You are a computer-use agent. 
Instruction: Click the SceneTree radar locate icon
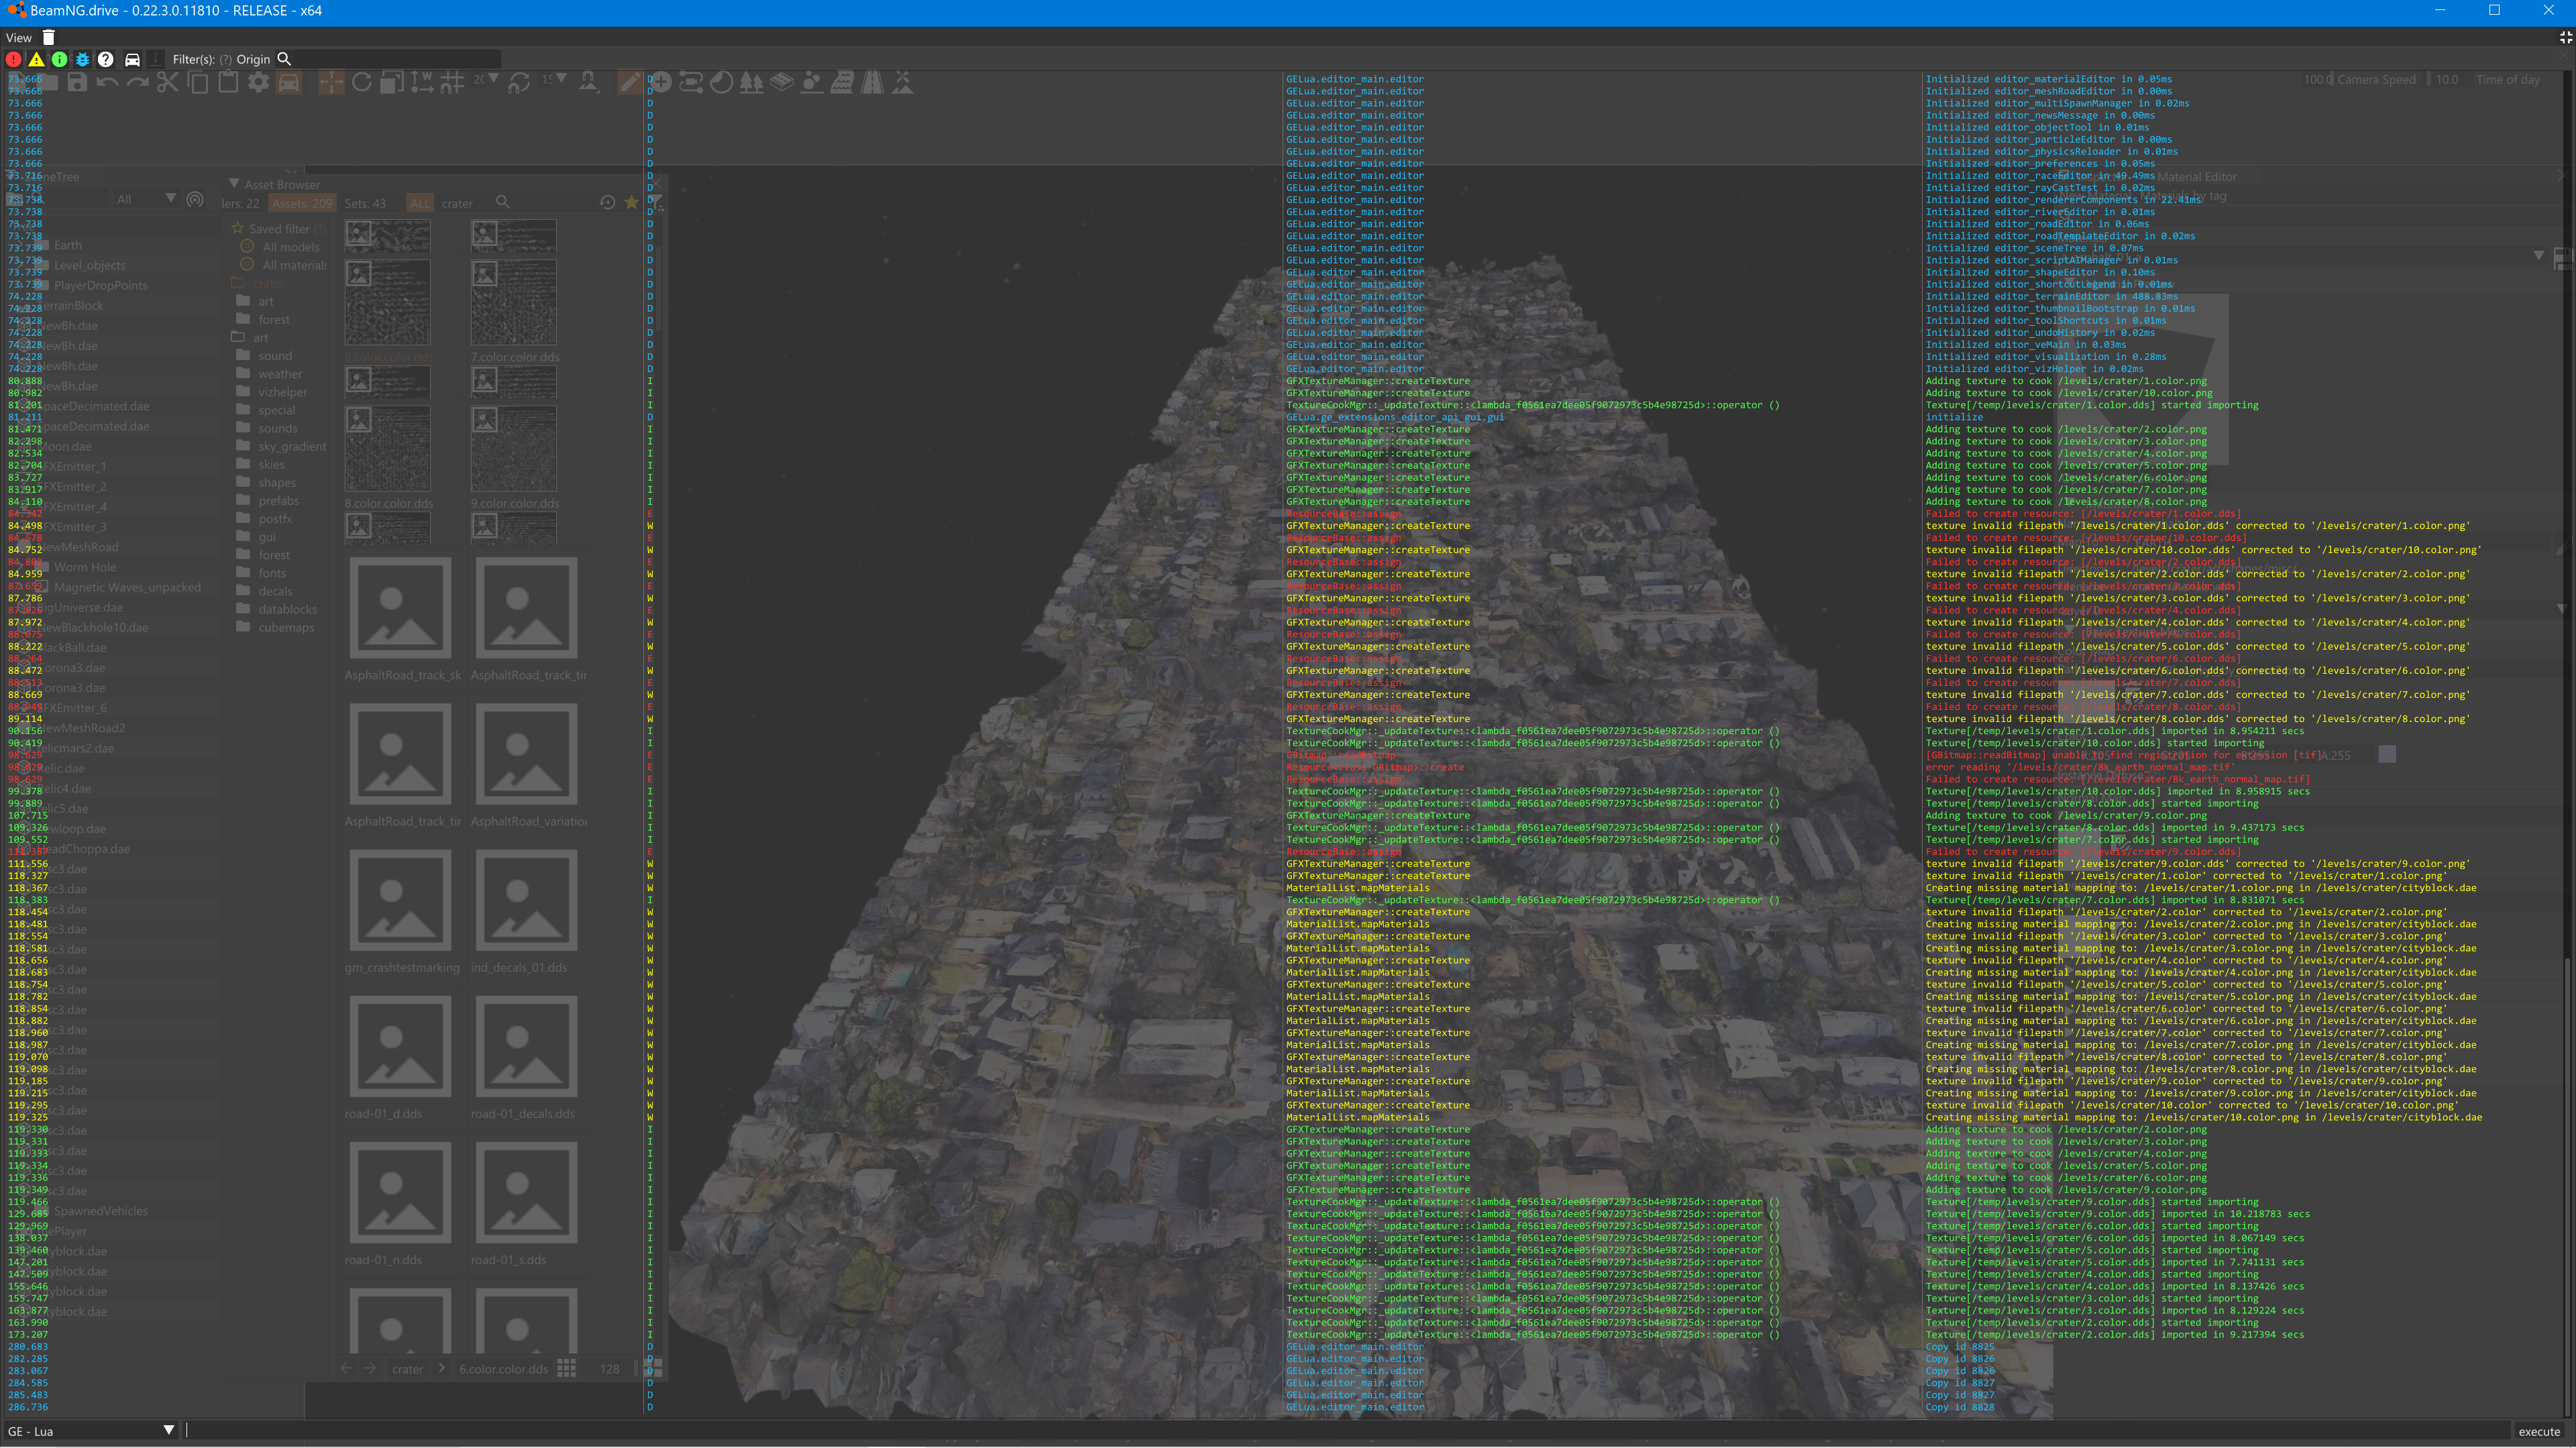(195, 200)
